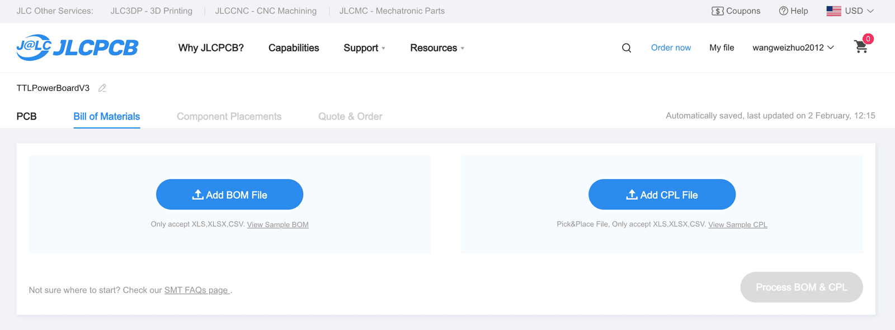Click the TTLPowerBoardV3 project name
The image size is (895, 330).
pyautogui.click(x=53, y=88)
